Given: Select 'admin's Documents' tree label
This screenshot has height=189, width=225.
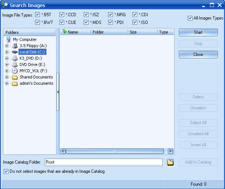Looking at the screenshot, I should tap(37, 83).
